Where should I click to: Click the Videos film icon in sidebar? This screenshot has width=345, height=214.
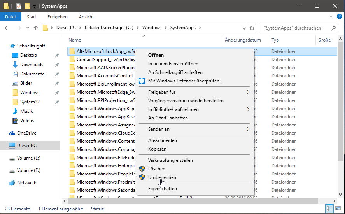15,121
